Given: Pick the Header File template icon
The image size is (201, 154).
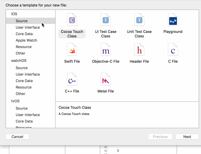Looking at the screenshot, I should 139,50.
